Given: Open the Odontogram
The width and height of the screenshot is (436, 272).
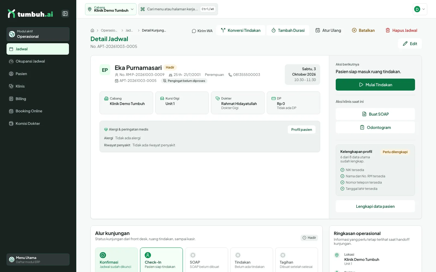Looking at the screenshot, I should pyautogui.click(x=375, y=127).
